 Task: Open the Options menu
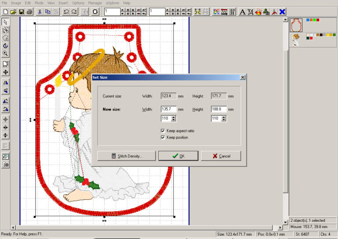pyautogui.click(x=78, y=3)
